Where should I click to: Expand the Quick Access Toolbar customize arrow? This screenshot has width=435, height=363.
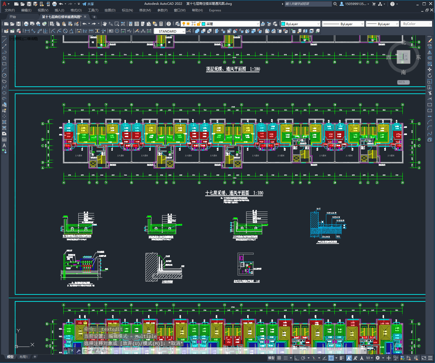click(79, 4)
